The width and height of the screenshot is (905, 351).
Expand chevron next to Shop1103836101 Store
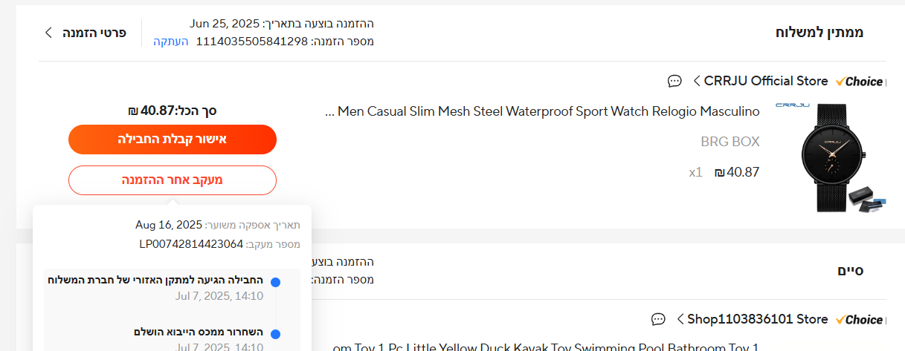pos(680,319)
